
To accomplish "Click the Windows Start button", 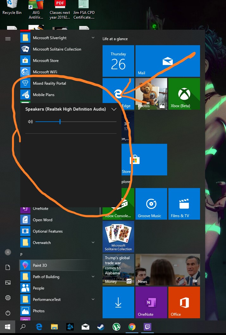I will pyautogui.click(x=8, y=327).
